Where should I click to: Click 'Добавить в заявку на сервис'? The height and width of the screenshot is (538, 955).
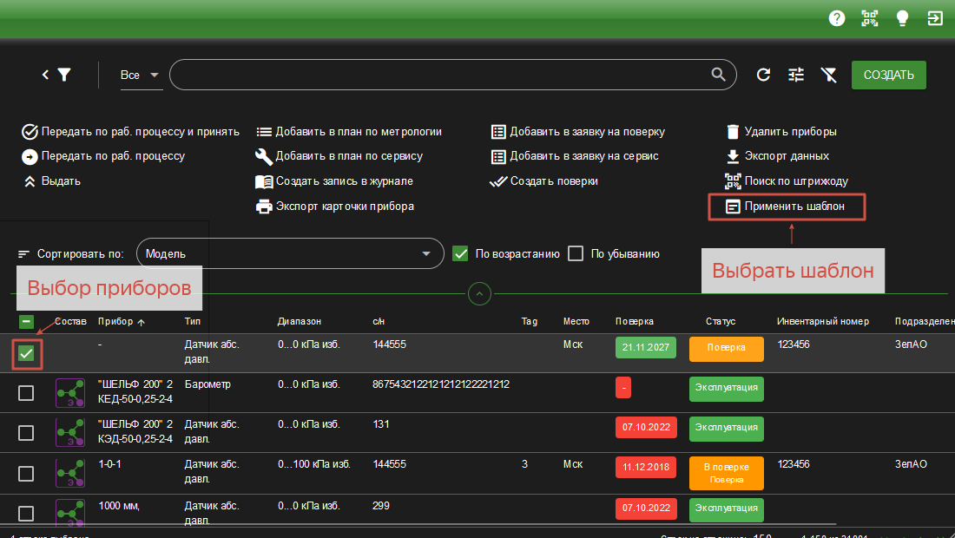click(575, 156)
